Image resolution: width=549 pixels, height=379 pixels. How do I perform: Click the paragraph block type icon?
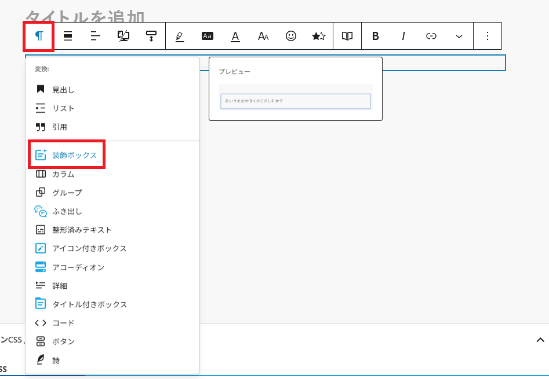point(39,36)
